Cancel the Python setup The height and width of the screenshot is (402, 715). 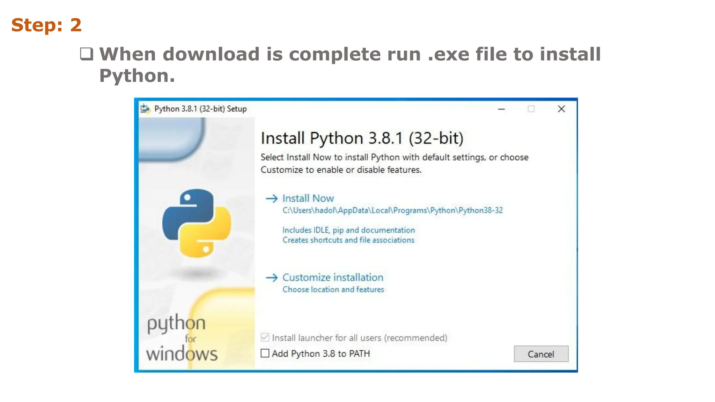point(541,354)
